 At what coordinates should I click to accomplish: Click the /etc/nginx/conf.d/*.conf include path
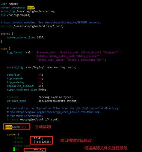click(39, 120)
